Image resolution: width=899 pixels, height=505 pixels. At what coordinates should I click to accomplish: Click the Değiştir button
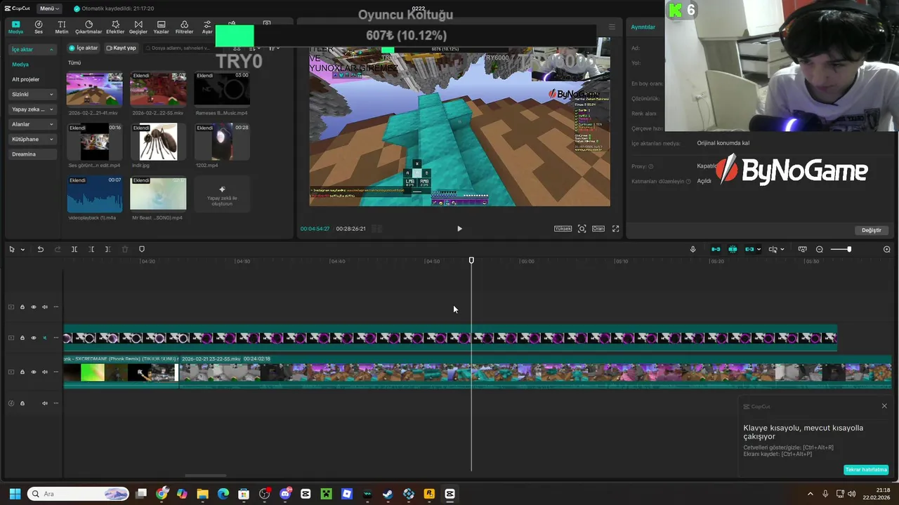coord(871,230)
